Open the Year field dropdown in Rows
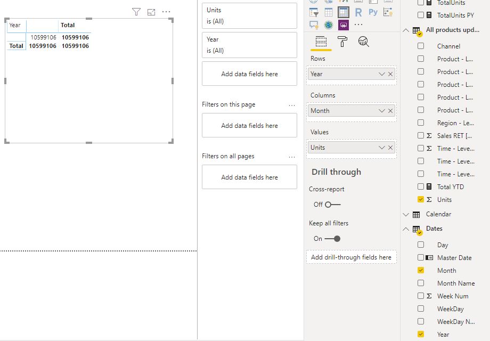Viewport: 490px width, 341px height. (x=381, y=74)
